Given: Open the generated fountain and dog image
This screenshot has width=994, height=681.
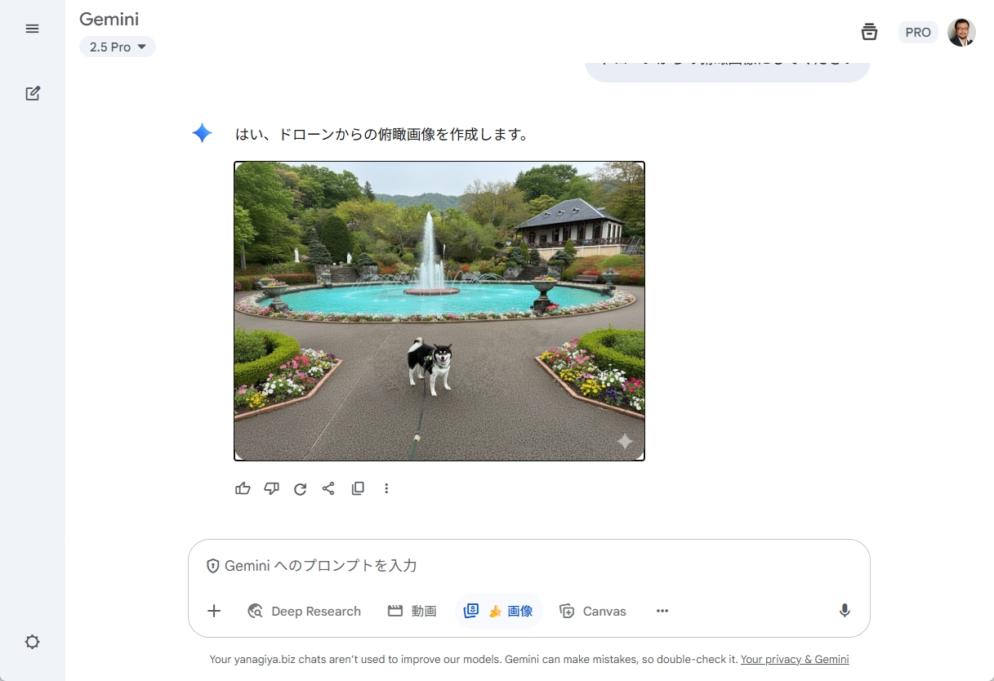Looking at the screenshot, I should pyautogui.click(x=439, y=311).
